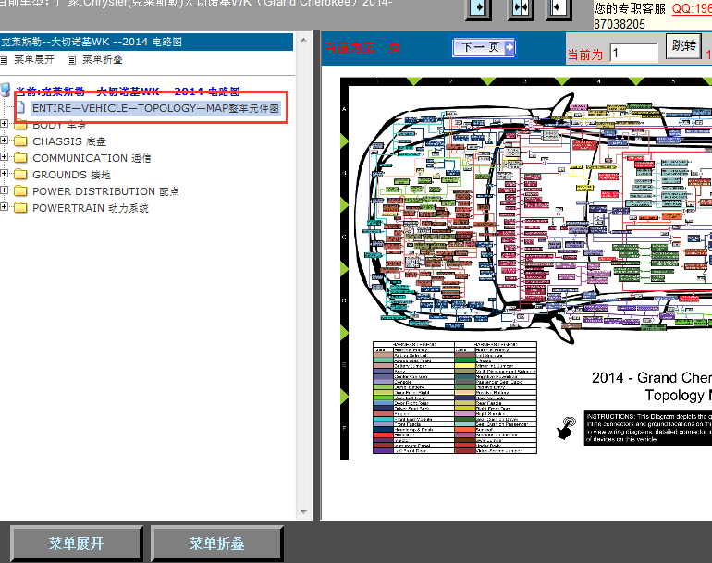Image resolution: width=712 pixels, height=563 pixels.
Task: Select POWER DISTRIBUTION 配点 folder label
Action: coord(105,191)
